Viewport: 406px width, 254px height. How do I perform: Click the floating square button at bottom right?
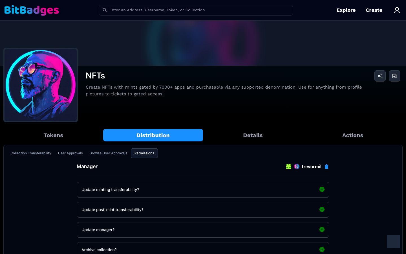pos(394,242)
